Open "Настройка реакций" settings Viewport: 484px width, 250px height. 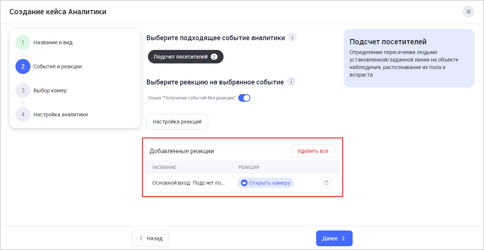177,122
